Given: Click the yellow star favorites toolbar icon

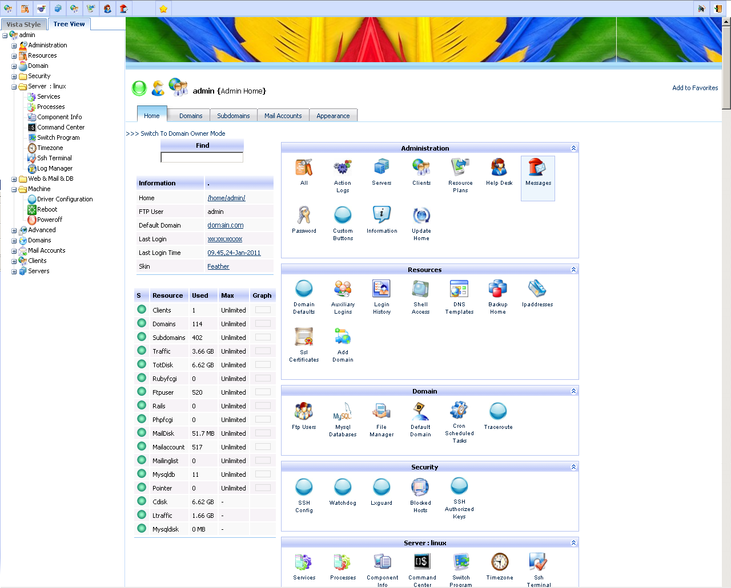Looking at the screenshot, I should [163, 9].
